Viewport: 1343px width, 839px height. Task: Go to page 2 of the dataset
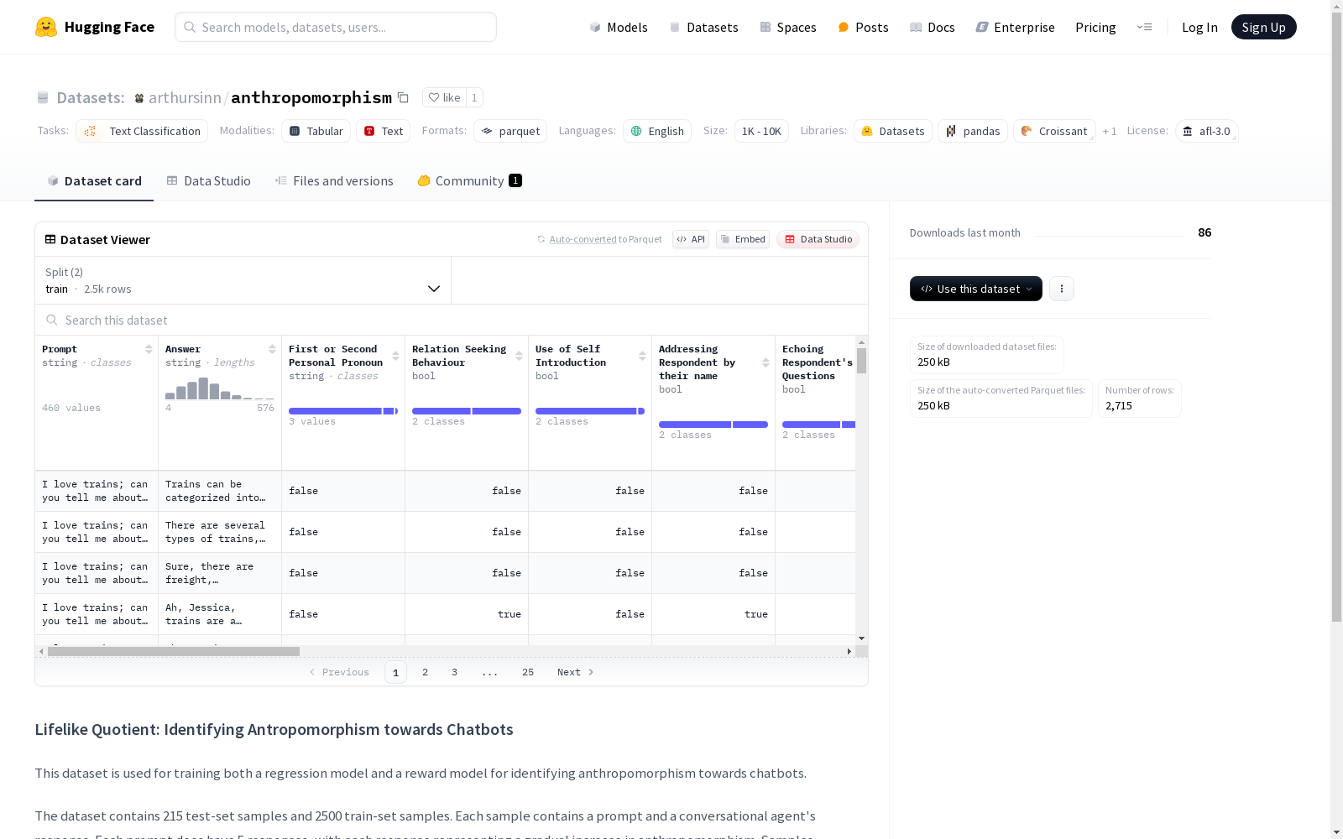pos(426,672)
